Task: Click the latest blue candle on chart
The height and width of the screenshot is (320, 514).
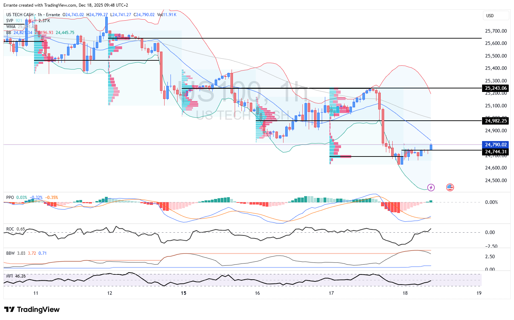Action: [x=431, y=147]
